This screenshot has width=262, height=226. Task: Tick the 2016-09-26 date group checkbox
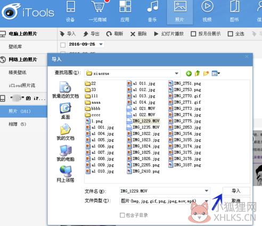[63, 45]
